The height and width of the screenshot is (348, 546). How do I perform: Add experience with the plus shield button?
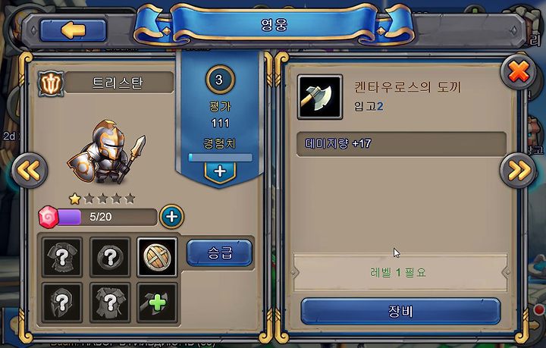coord(220,172)
